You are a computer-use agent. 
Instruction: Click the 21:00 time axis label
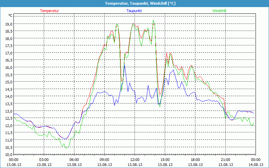tap(226, 160)
